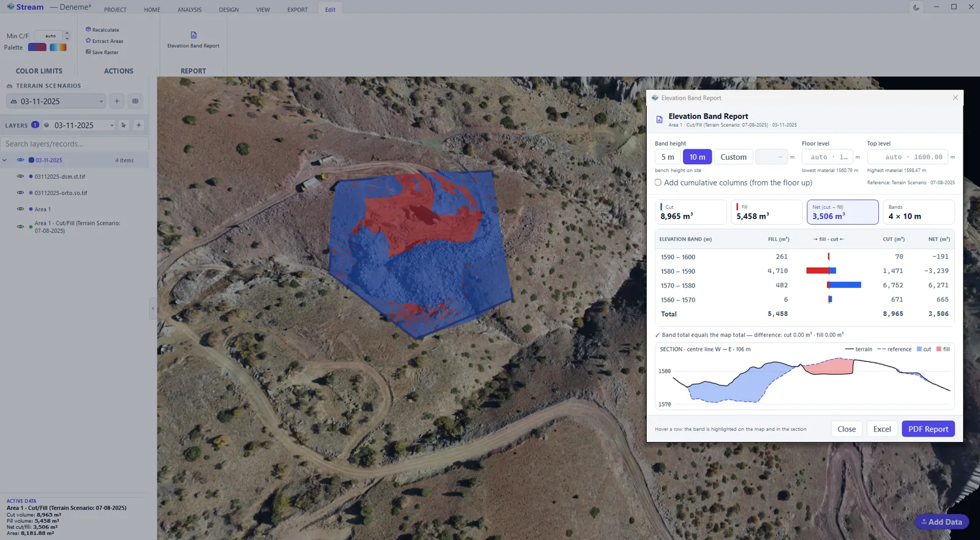This screenshot has height=540, width=980.
Task: Click the Bands 4 × 10 m card
Action: point(918,212)
